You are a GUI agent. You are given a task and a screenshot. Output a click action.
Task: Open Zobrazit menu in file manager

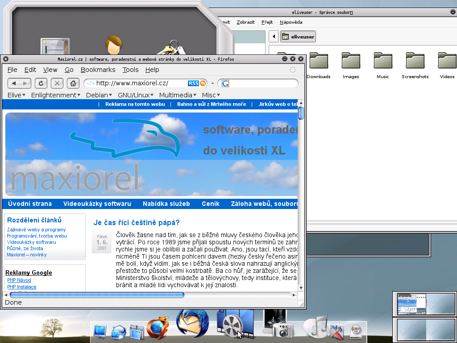click(x=245, y=22)
